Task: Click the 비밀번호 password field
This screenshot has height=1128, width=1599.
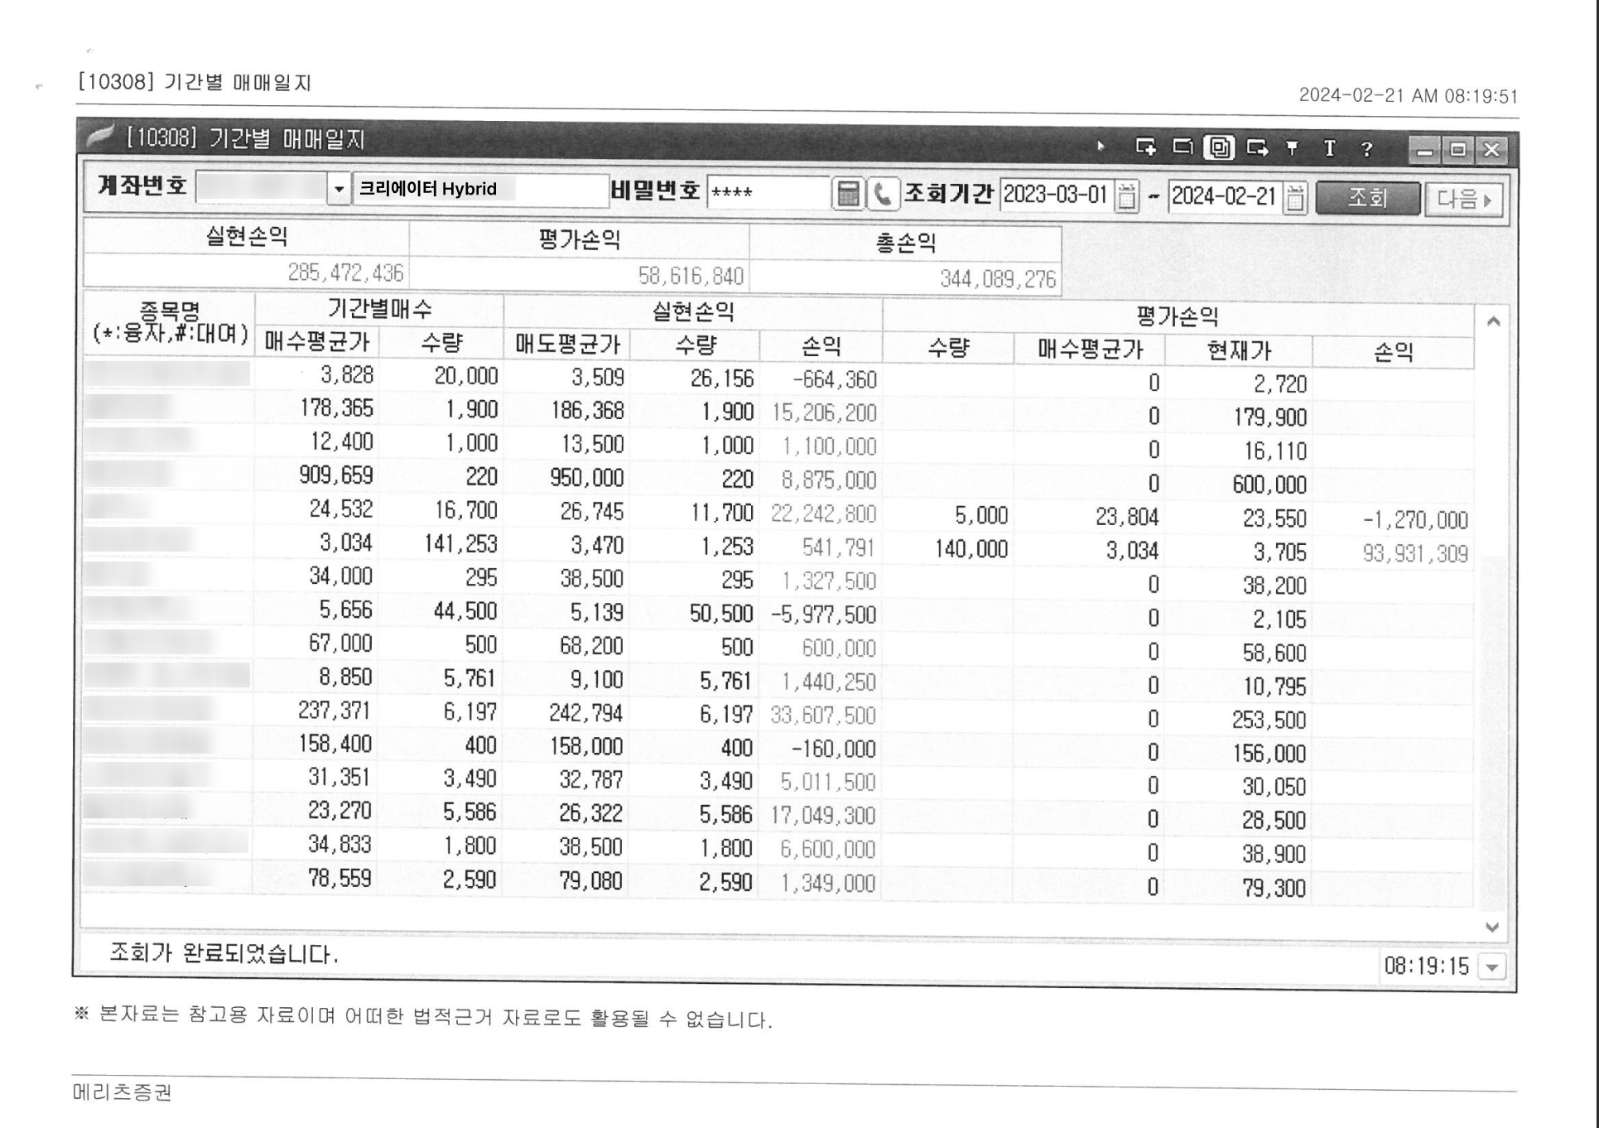Action: click(x=768, y=192)
